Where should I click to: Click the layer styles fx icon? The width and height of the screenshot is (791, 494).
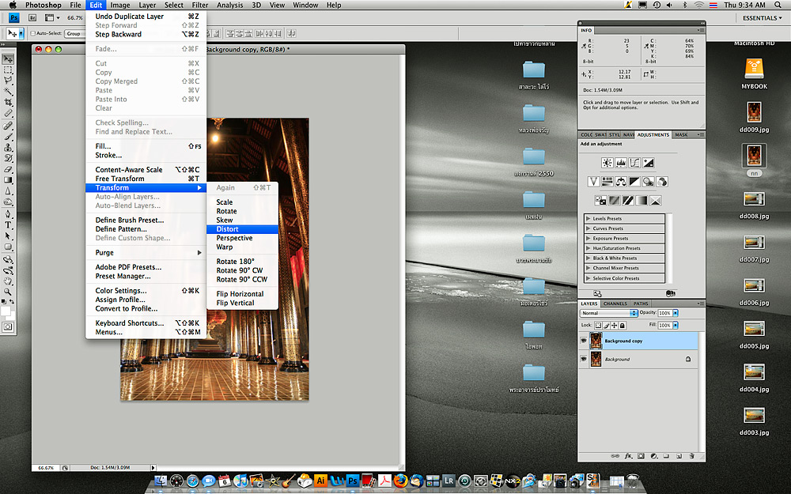click(x=629, y=456)
